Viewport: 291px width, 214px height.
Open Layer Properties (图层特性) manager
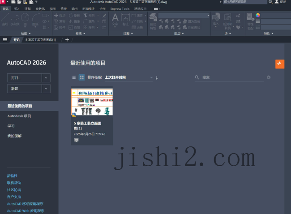pyautogui.click(x=153, y=21)
